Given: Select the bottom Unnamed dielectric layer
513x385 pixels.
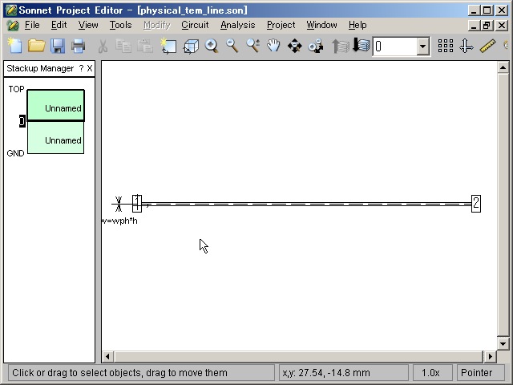Looking at the screenshot, I should 55,137.
